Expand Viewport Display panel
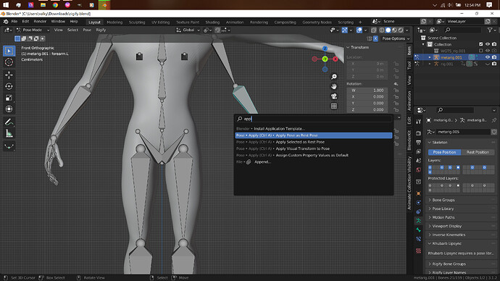The image size is (500, 281). [x=446, y=226]
